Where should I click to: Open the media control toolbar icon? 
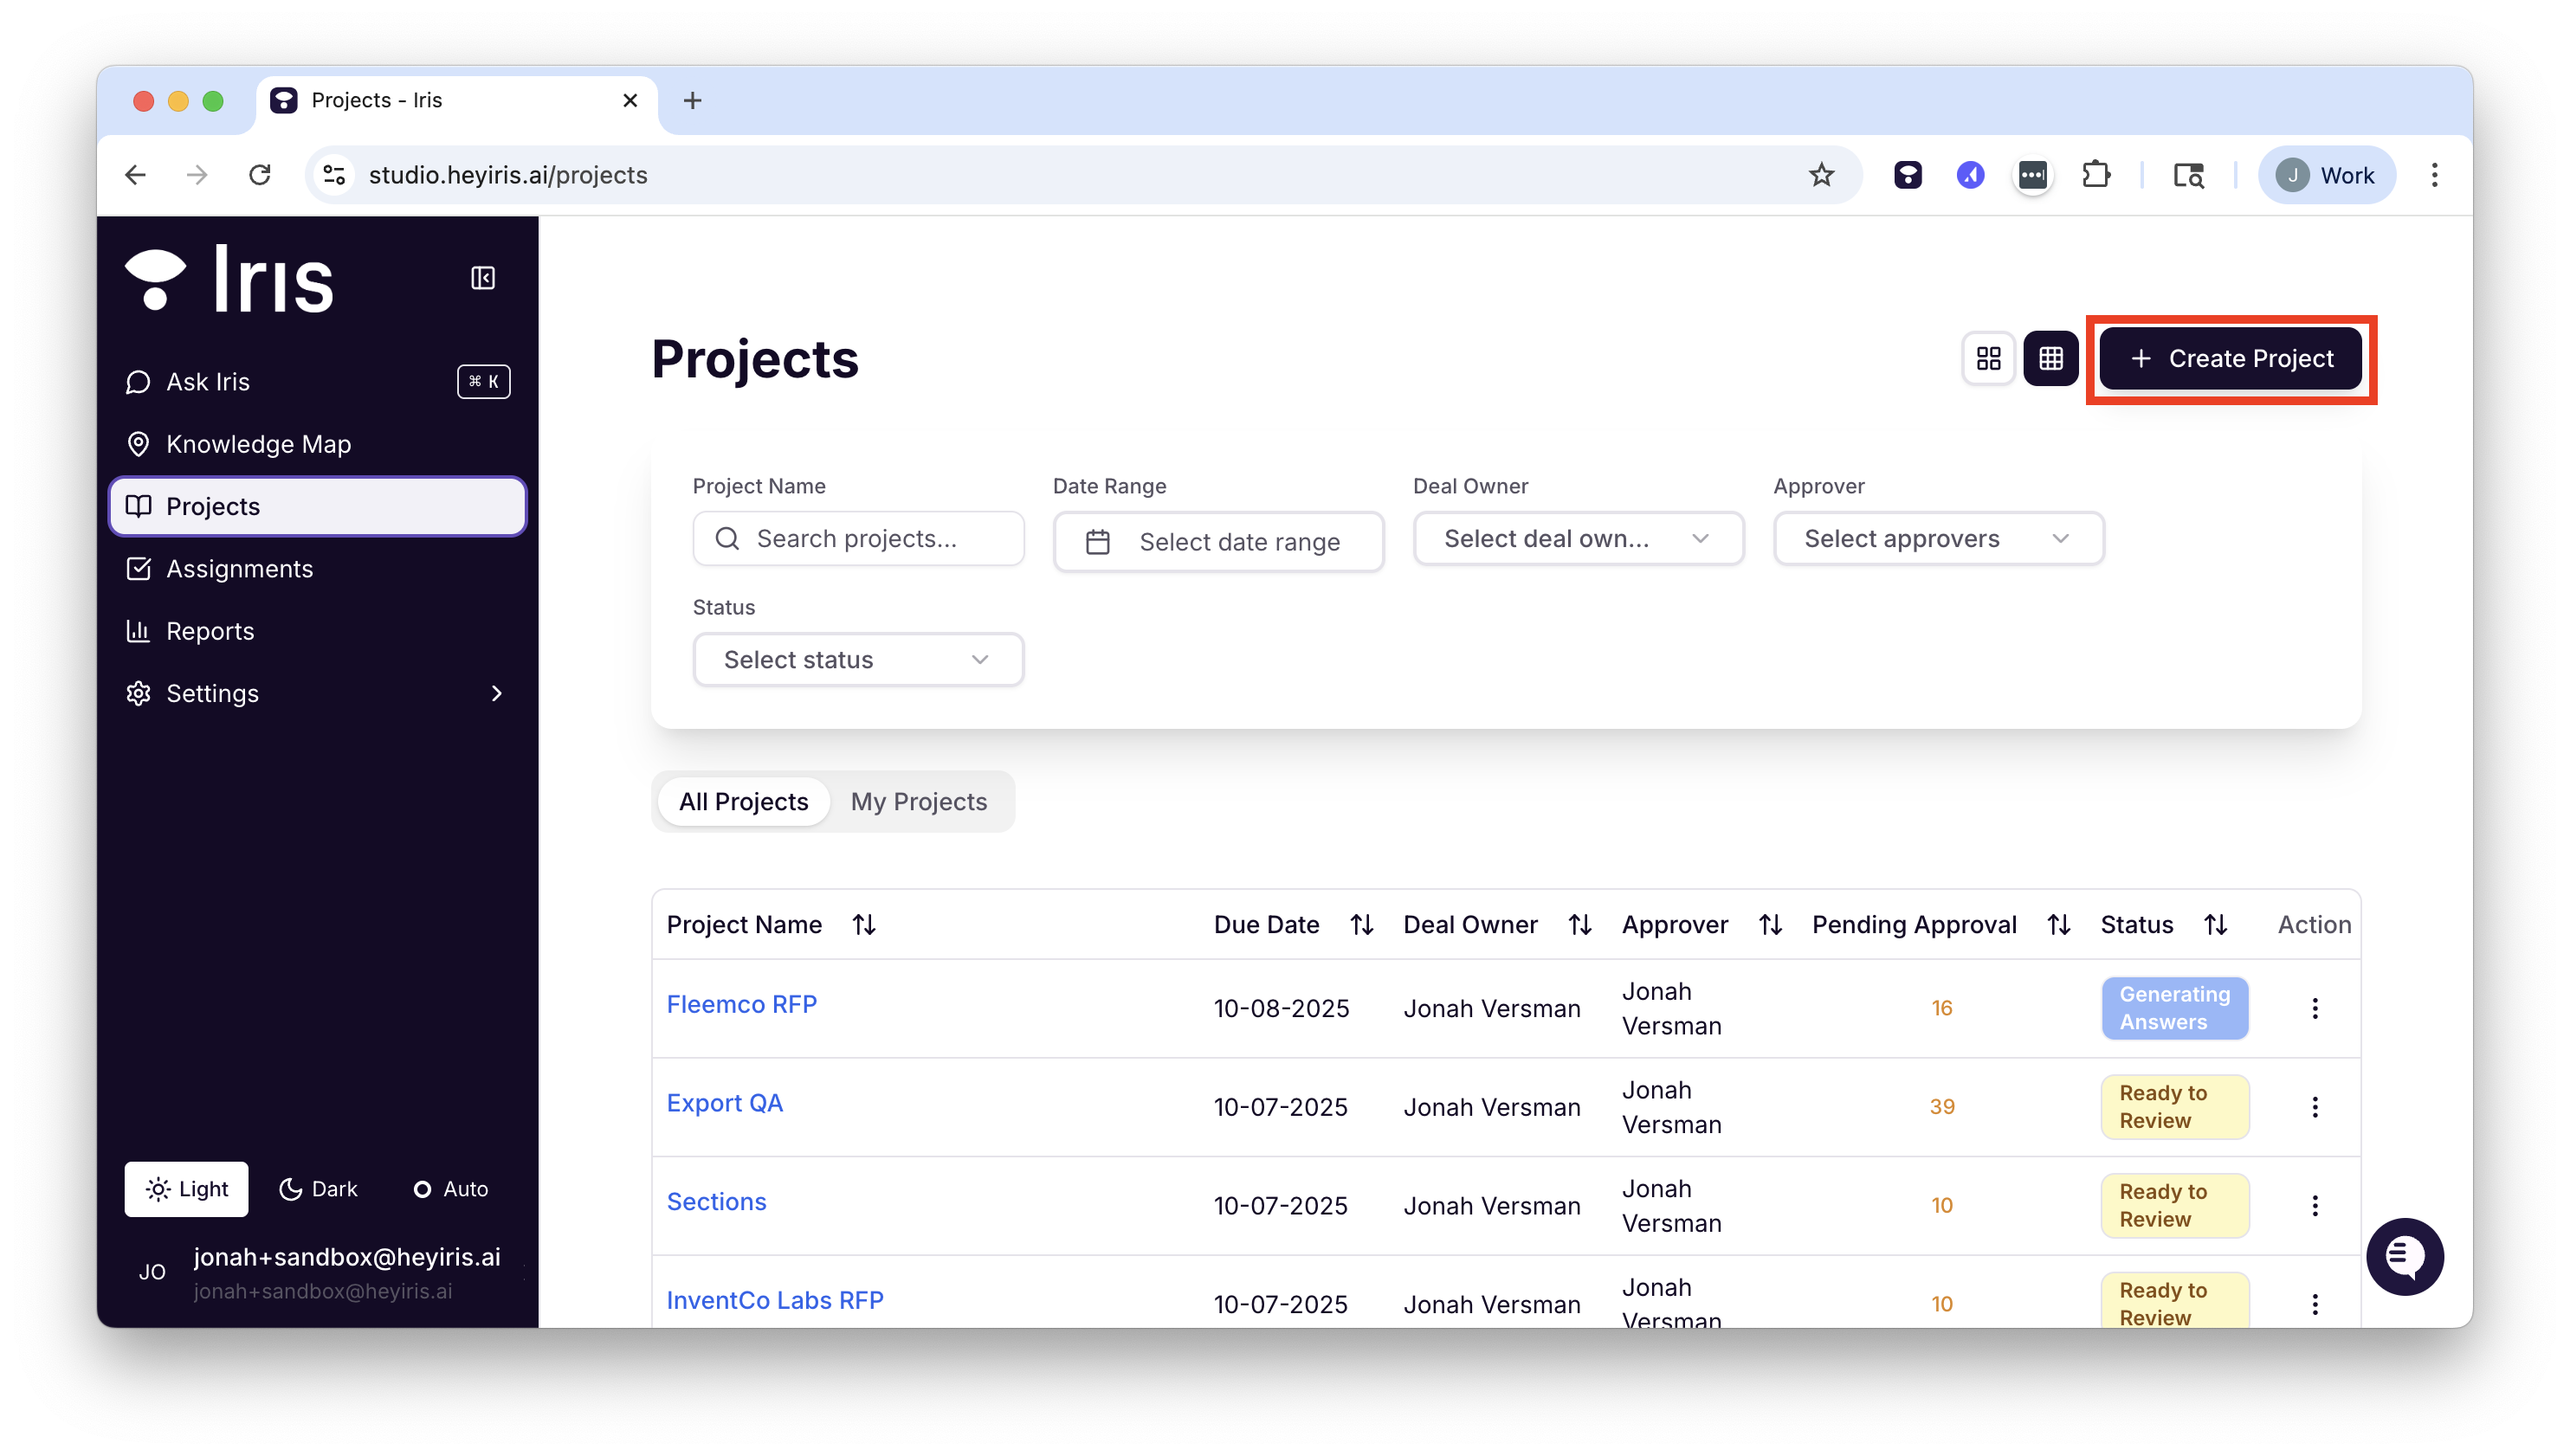2187,175
